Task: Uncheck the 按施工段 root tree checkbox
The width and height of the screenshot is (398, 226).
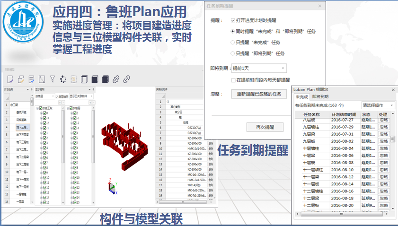Action: 41,108
